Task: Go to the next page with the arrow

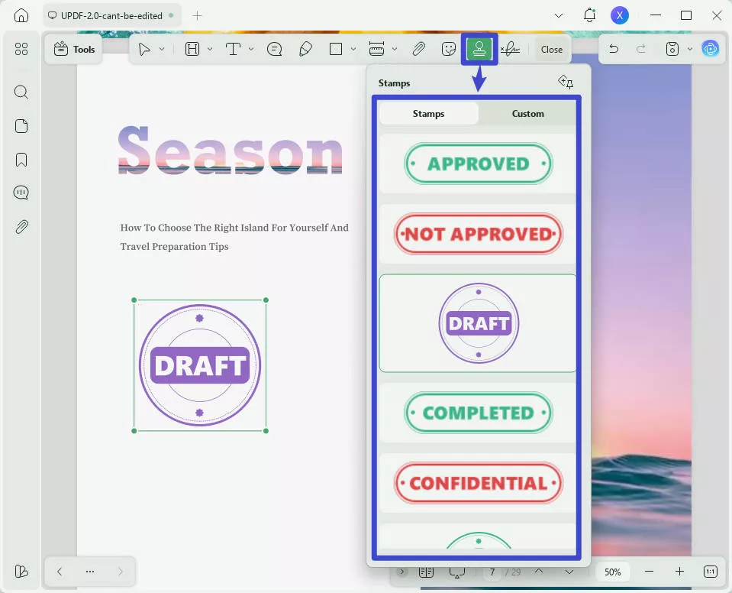Action: point(569,572)
